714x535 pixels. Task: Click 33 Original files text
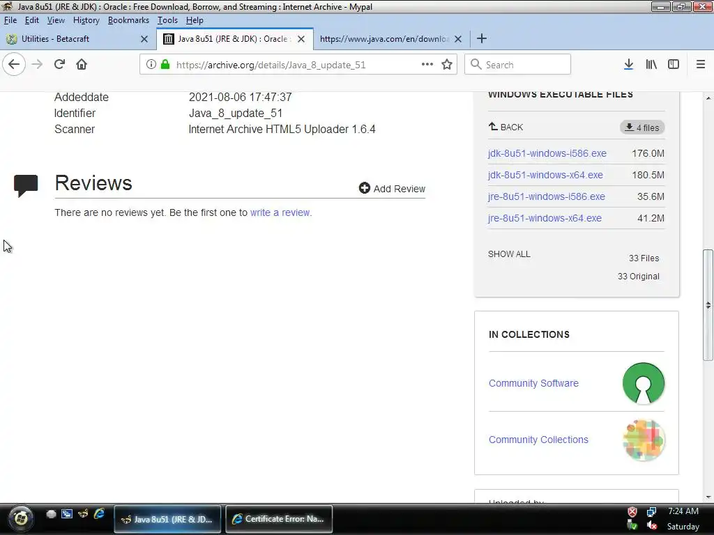coord(639,276)
